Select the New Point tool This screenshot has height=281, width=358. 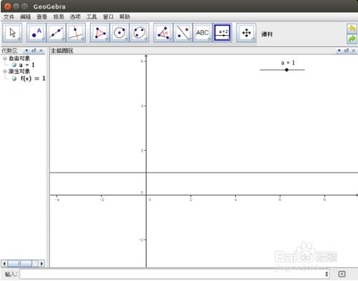pos(36,33)
